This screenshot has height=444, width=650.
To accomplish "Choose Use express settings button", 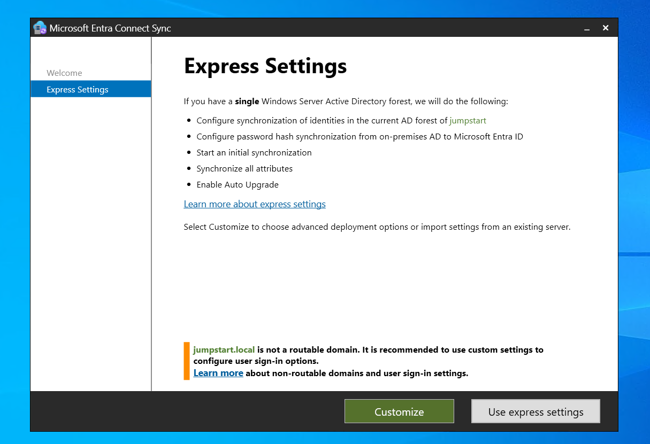I will point(536,412).
